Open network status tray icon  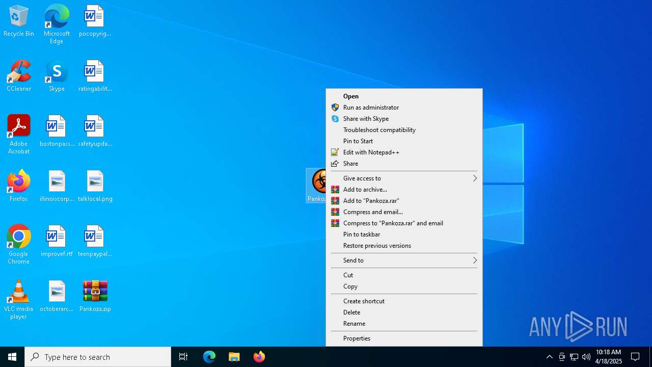tap(574, 357)
